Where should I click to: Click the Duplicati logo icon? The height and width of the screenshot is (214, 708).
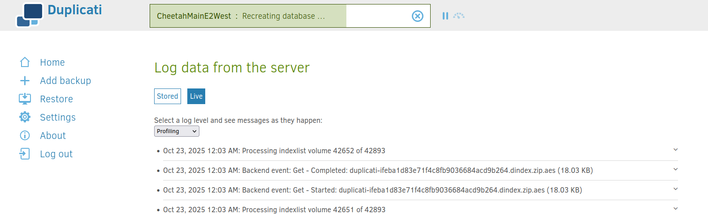[30, 15]
